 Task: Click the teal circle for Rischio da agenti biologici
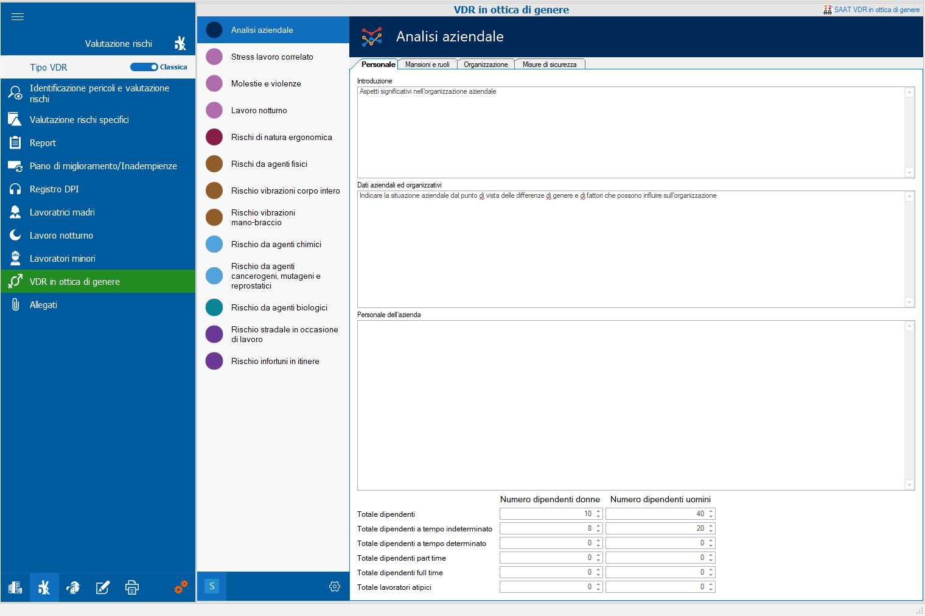click(214, 308)
